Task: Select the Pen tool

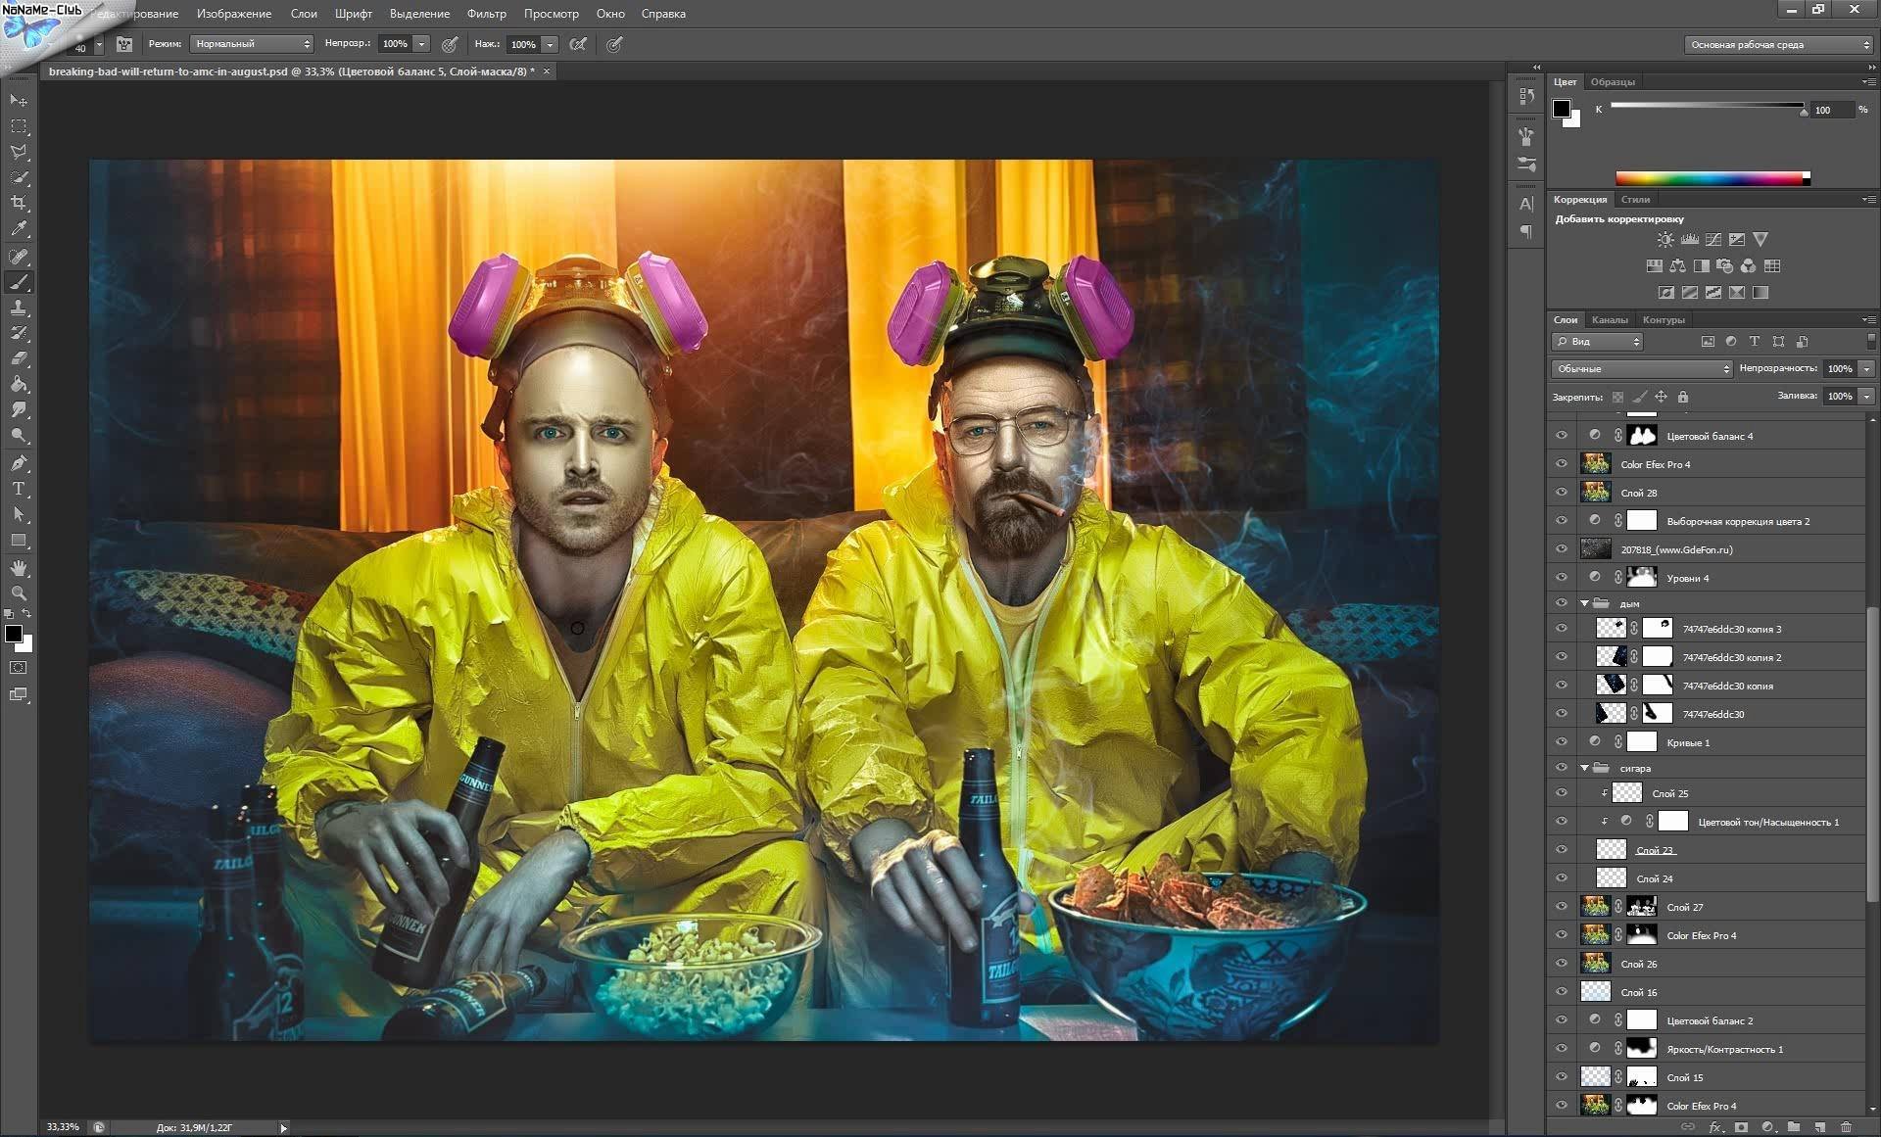Action: click(19, 462)
